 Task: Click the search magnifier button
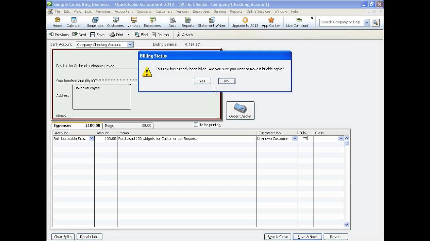pyautogui.click(x=375, y=22)
